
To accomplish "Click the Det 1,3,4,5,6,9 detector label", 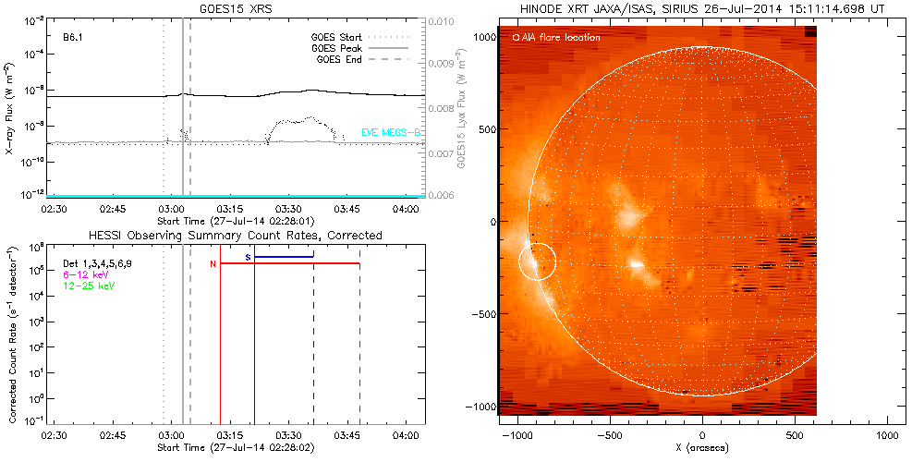I will pos(103,264).
